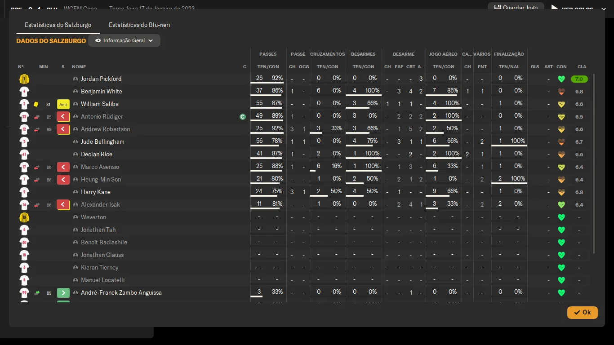This screenshot has width=614, height=345.
Task: Open Jude Bellingham's player profile link
Action: tap(102, 142)
